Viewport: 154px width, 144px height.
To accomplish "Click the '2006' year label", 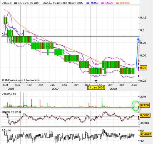I will (x=11, y=89).
